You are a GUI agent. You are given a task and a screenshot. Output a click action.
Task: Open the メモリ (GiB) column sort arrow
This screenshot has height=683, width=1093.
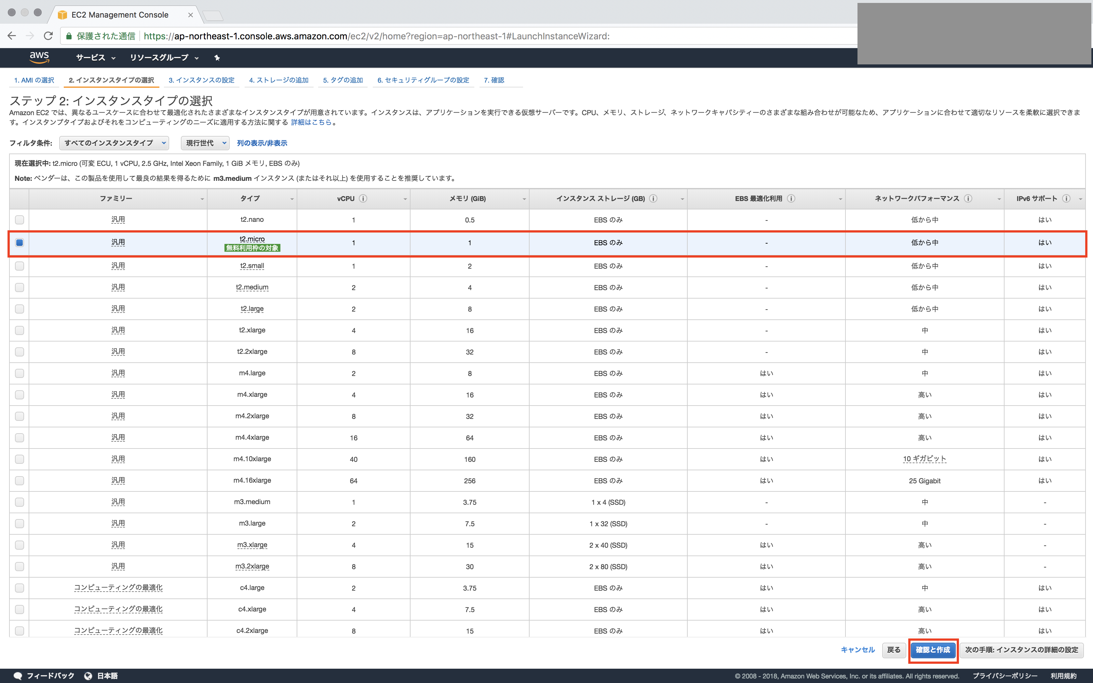pos(524,199)
